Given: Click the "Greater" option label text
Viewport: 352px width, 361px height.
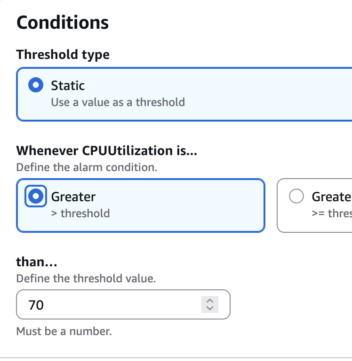Looking at the screenshot, I should pos(73,197).
